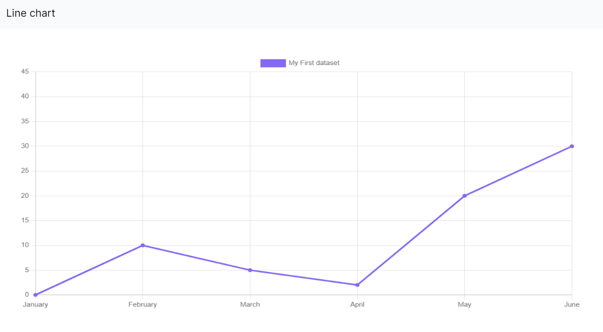Select the April data point at 2
The width and height of the screenshot is (603, 332).
(357, 285)
